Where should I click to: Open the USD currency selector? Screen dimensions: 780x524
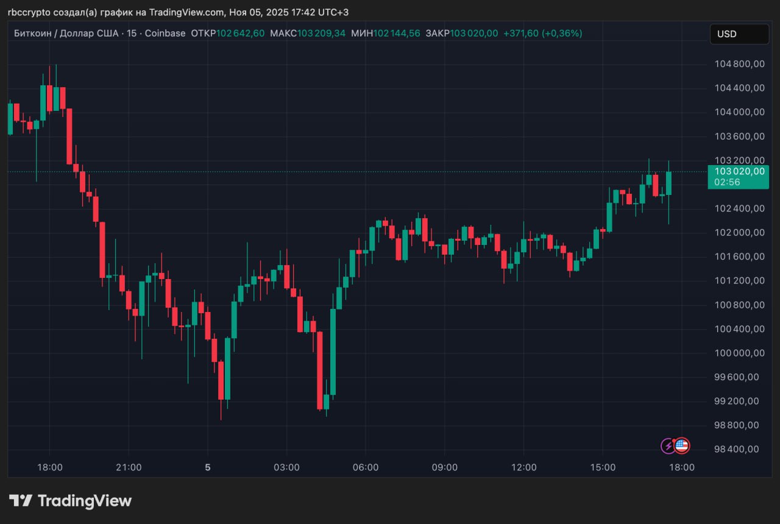tap(739, 34)
